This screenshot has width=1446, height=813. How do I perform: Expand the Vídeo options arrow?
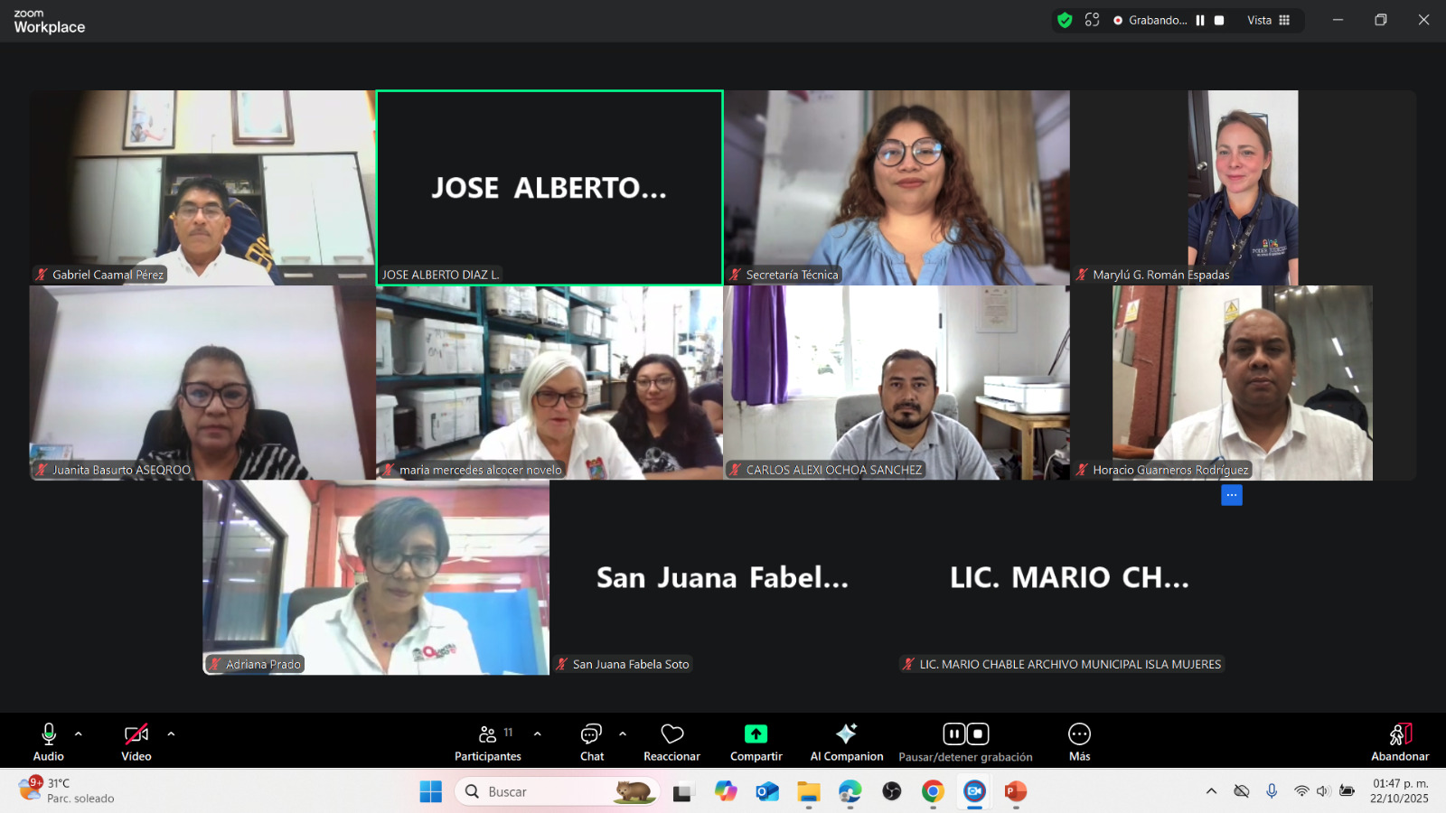tap(171, 734)
